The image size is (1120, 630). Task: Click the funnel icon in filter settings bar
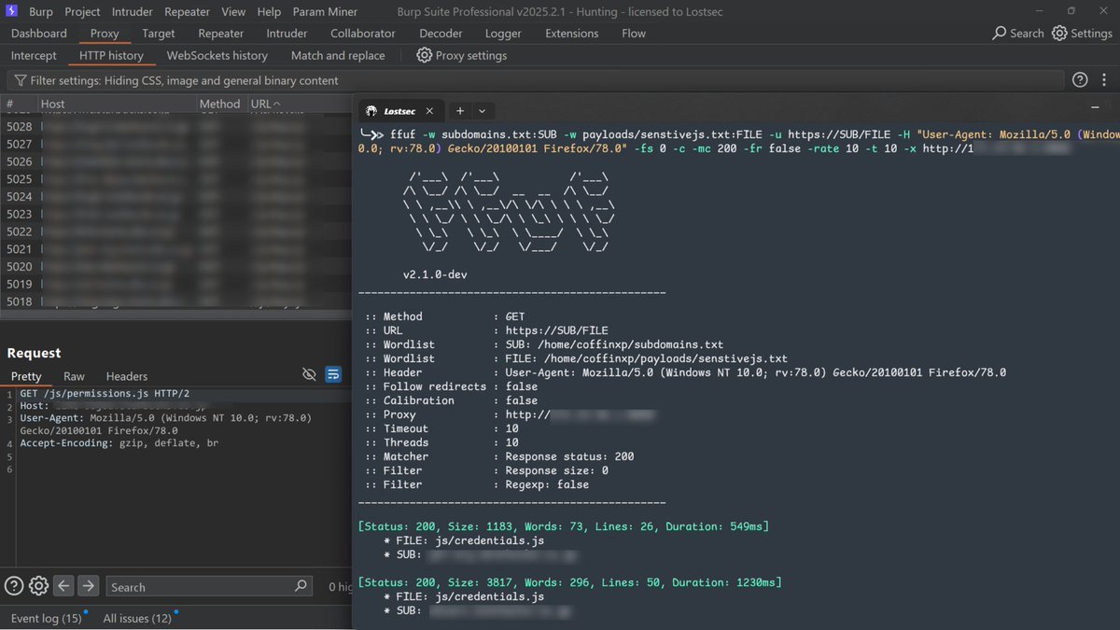[x=20, y=80]
